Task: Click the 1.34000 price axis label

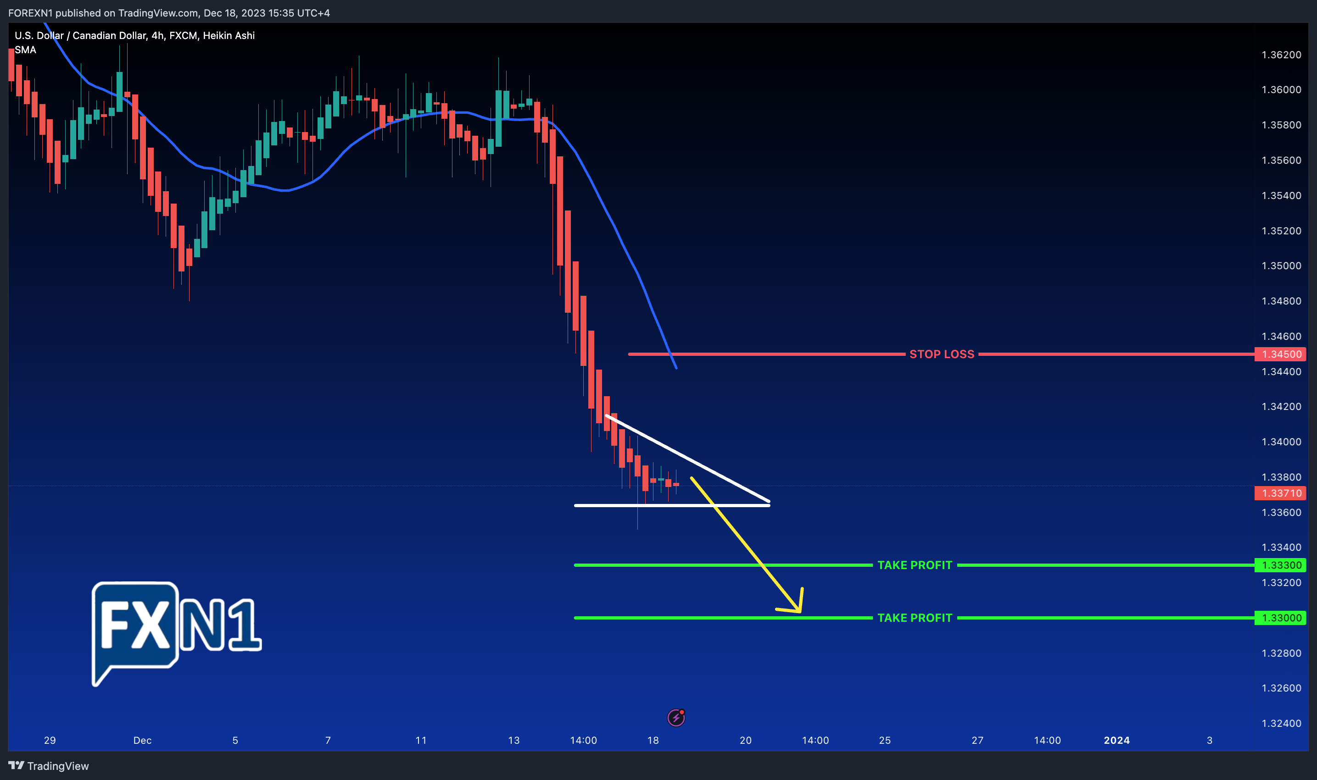Action: [x=1281, y=442]
